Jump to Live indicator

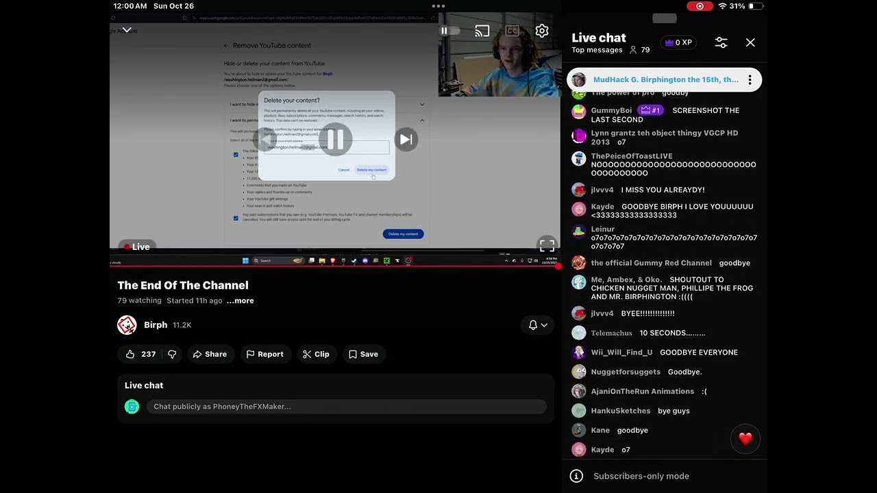tap(136, 246)
